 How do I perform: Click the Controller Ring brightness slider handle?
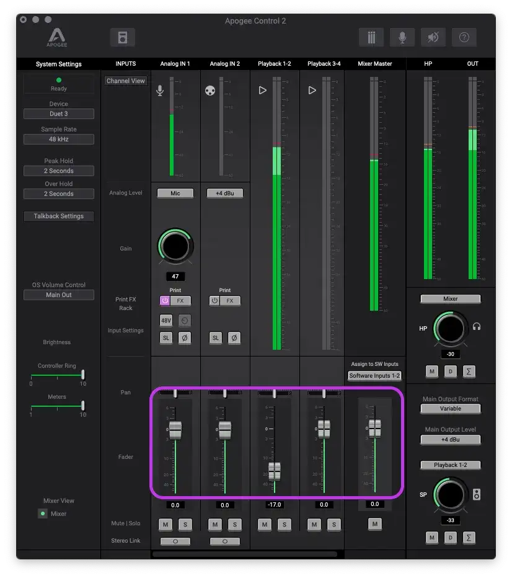click(x=83, y=375)
